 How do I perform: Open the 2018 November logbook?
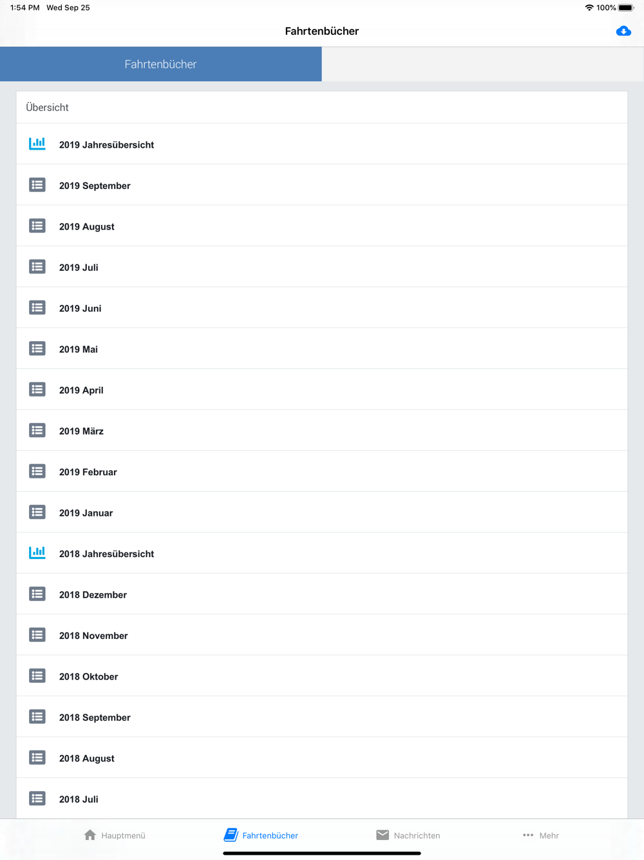pos(322,635)
